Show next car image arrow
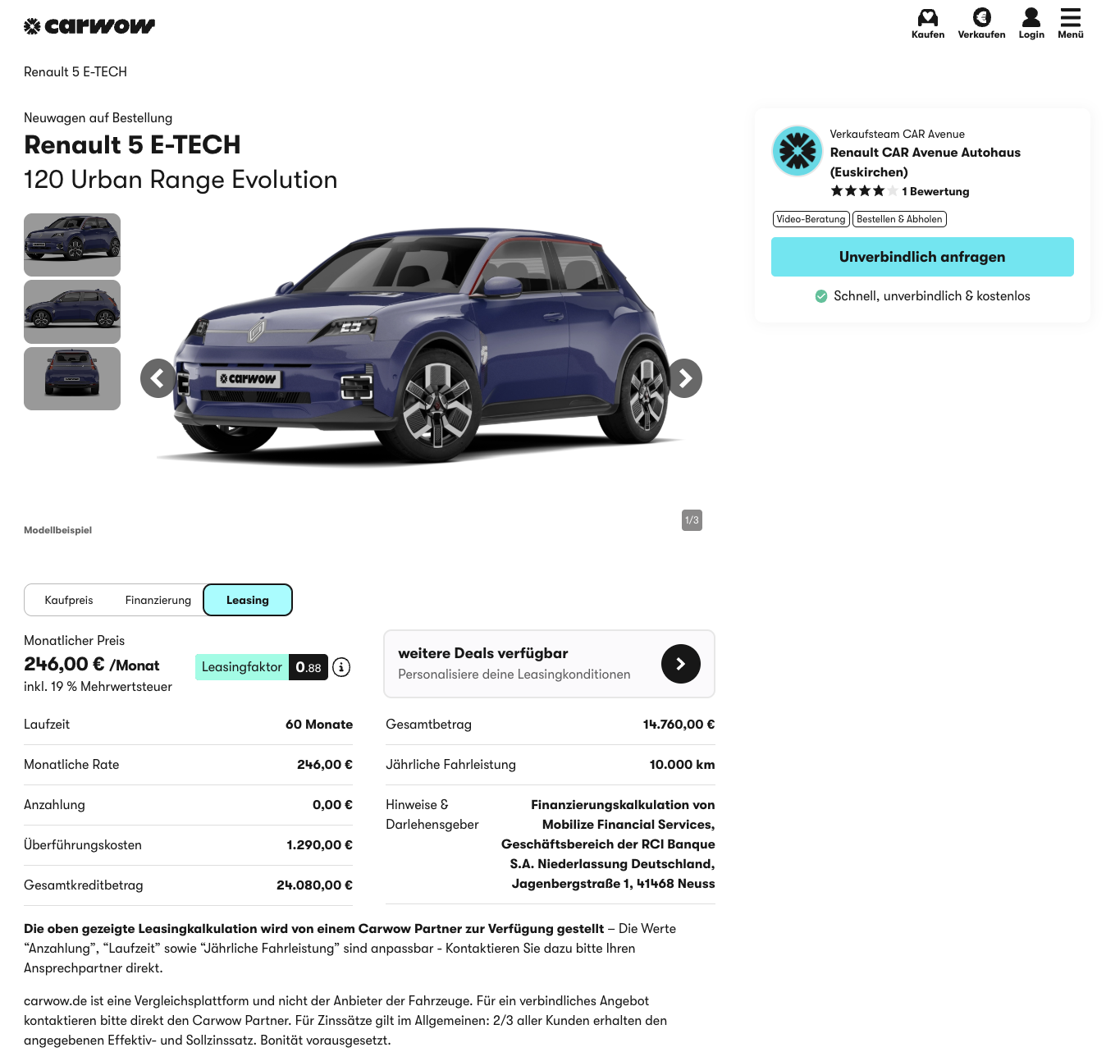 coord(683,378)
